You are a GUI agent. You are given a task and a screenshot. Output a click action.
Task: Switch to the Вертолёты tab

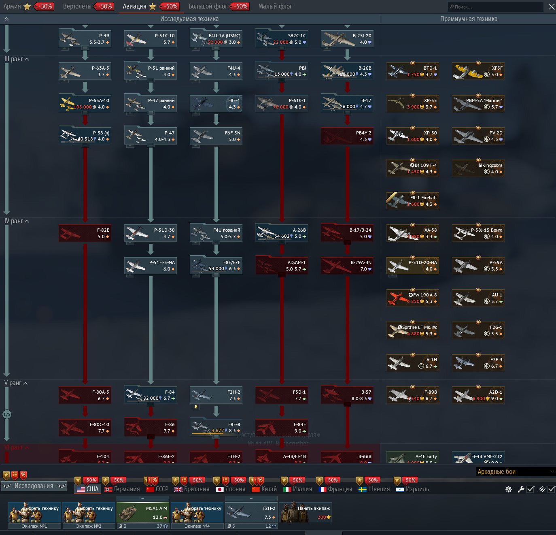77,6
